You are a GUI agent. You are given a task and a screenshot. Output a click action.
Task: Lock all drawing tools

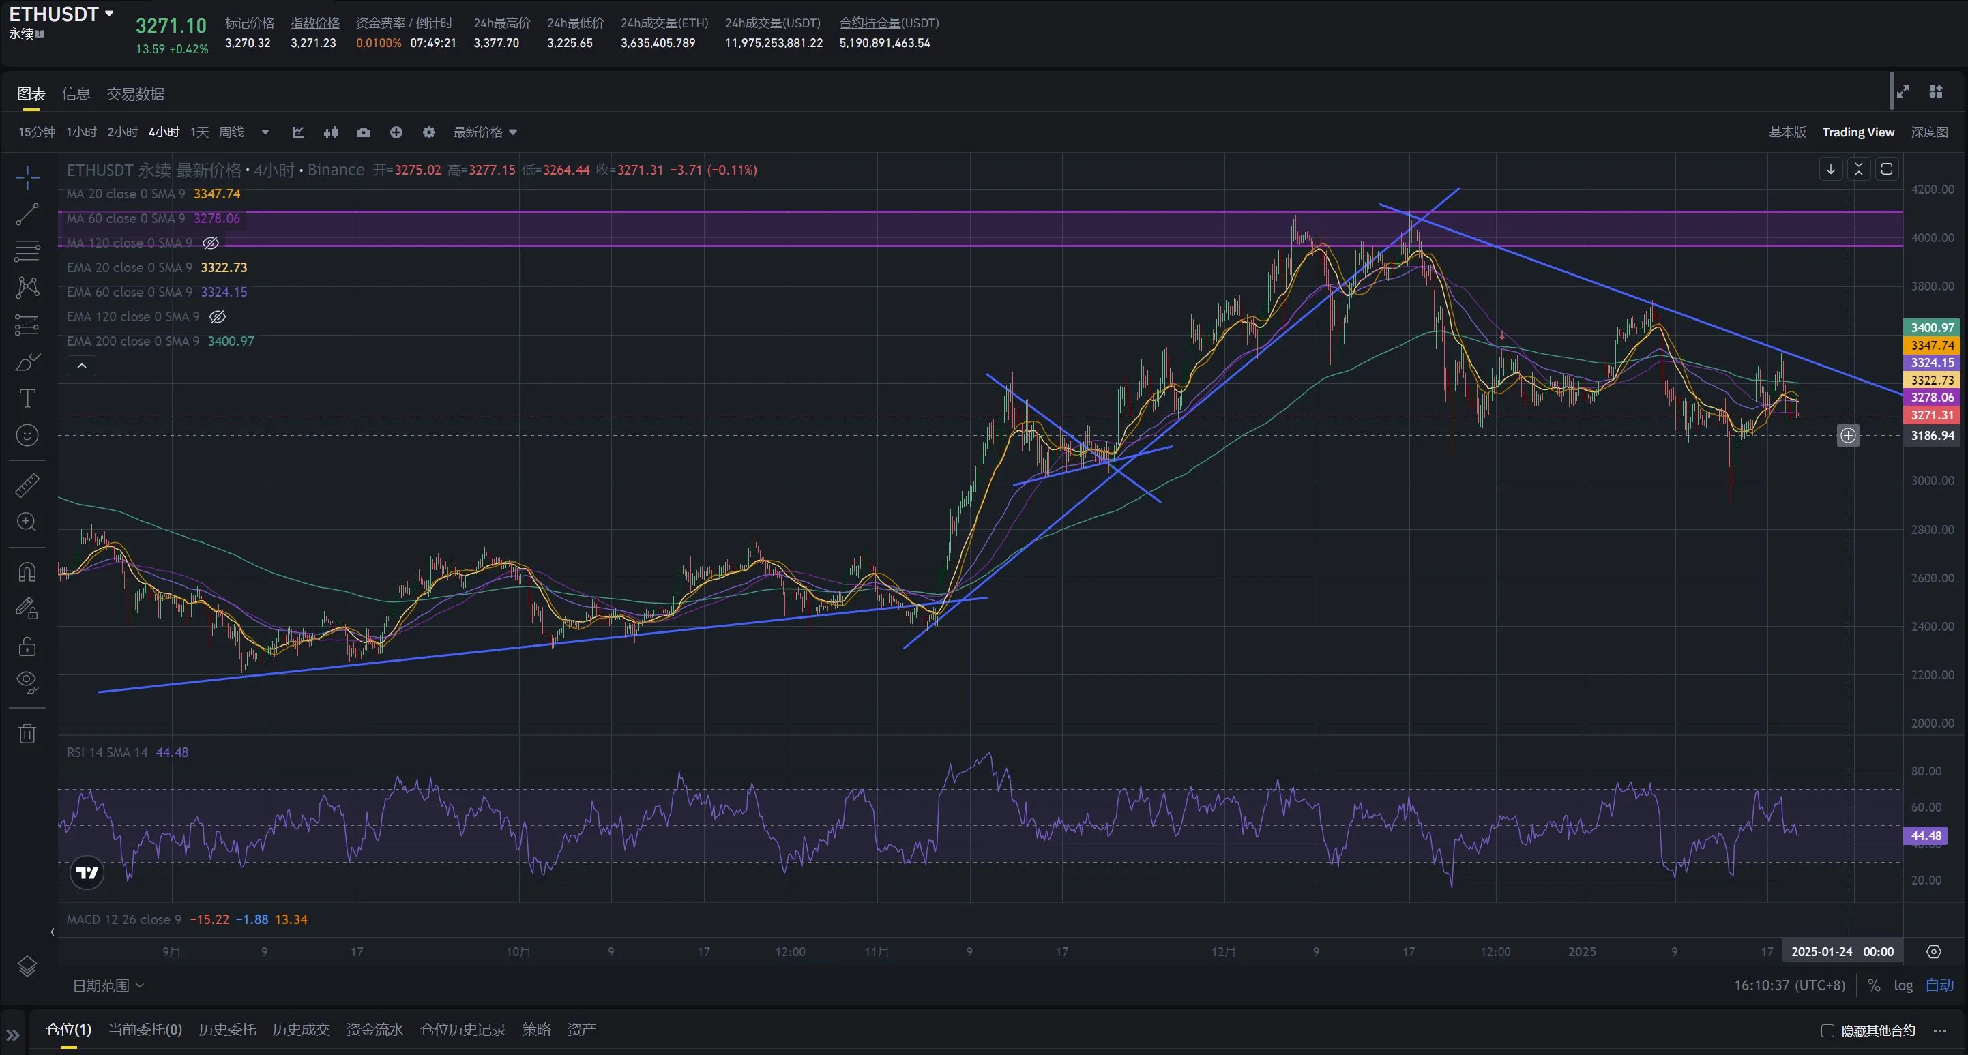(x=27, y=647)
